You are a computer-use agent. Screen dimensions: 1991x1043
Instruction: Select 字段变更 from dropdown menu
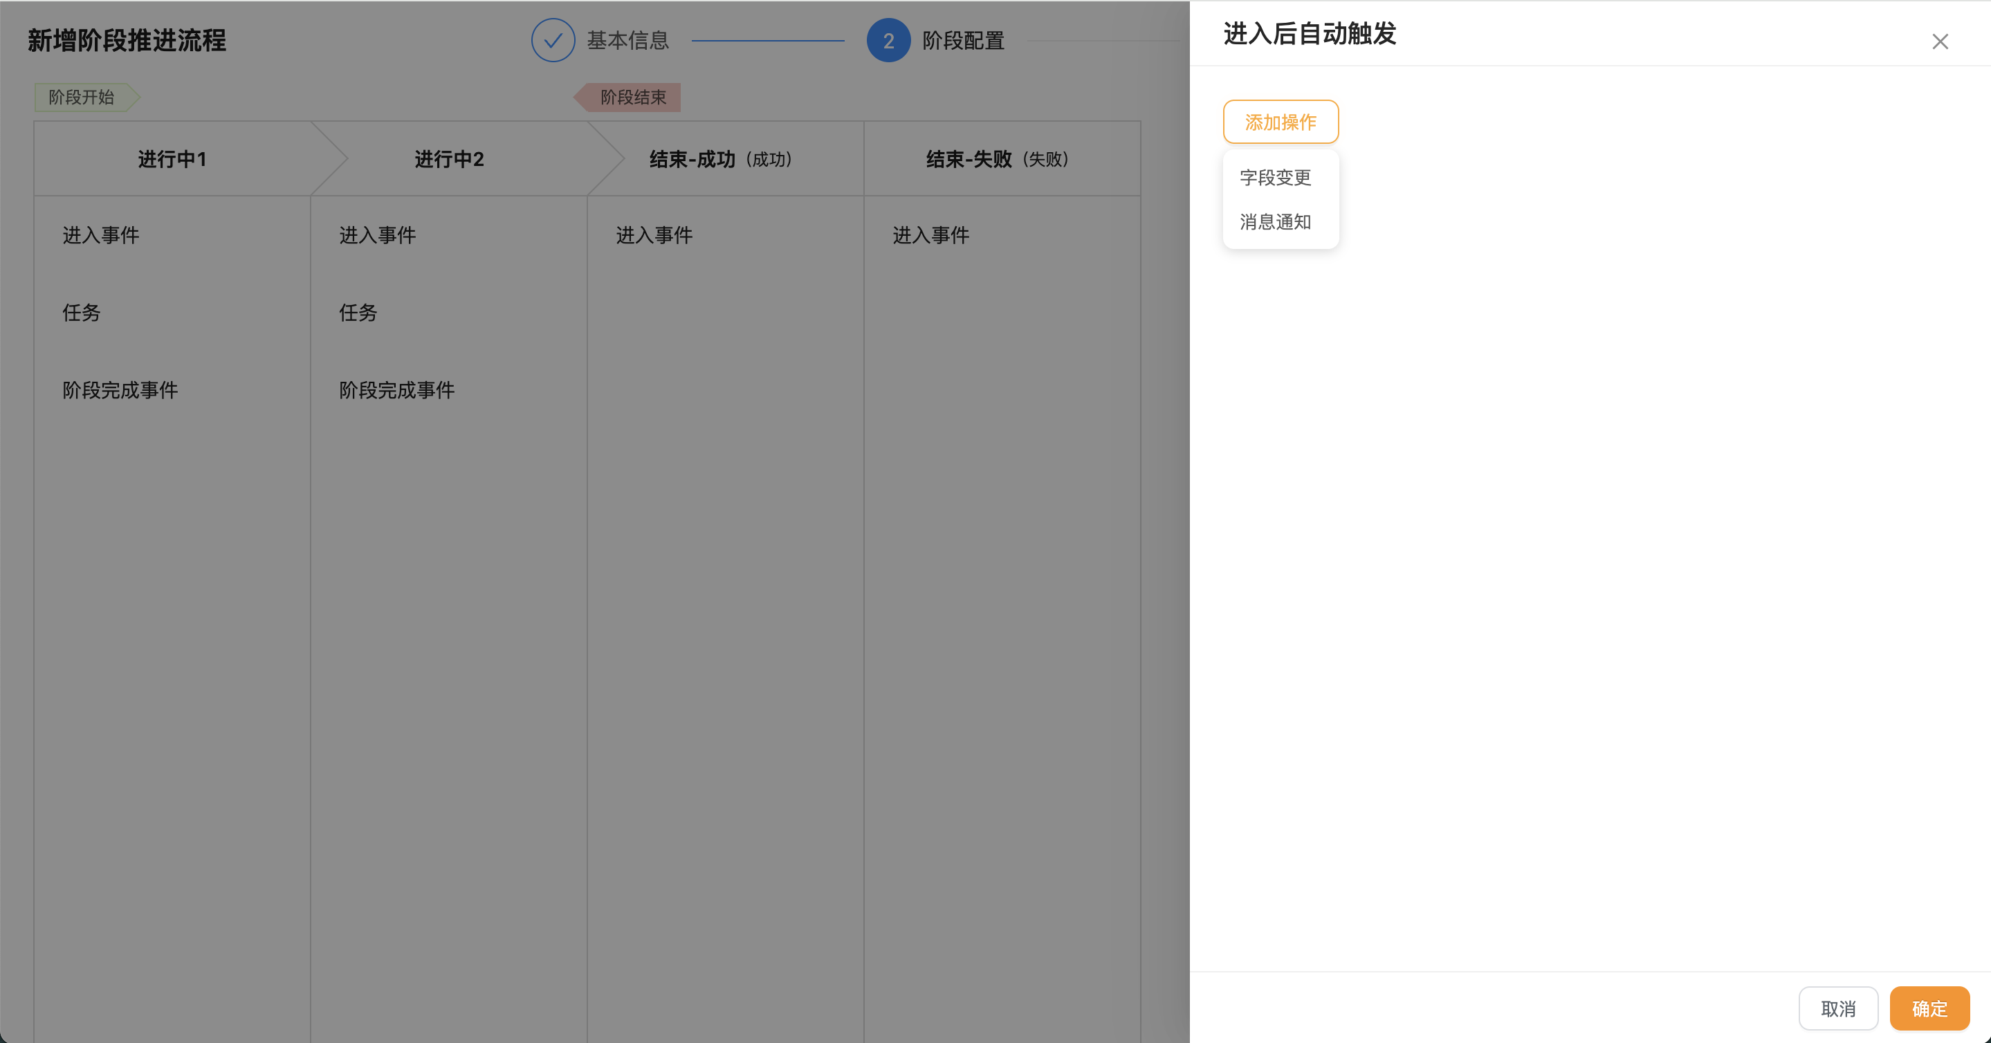[1274, 178]
